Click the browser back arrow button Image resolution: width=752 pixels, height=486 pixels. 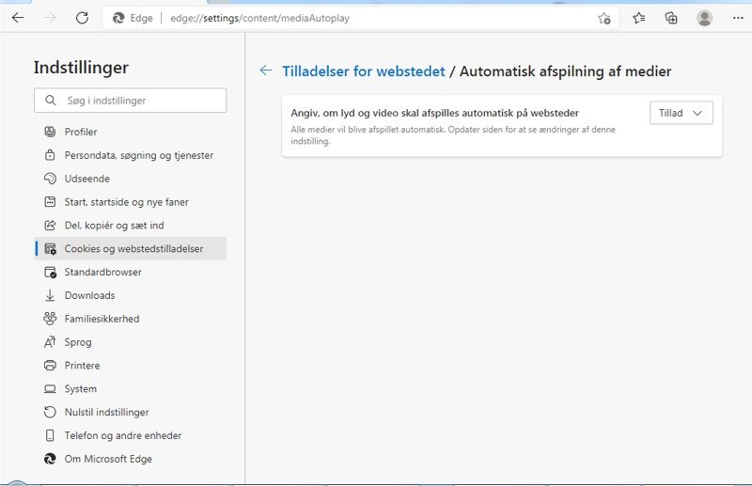(x=18, y=18)
